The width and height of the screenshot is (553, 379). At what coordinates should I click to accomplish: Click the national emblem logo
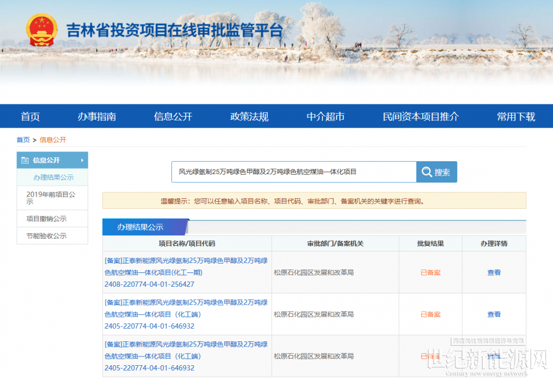[43, 30]
